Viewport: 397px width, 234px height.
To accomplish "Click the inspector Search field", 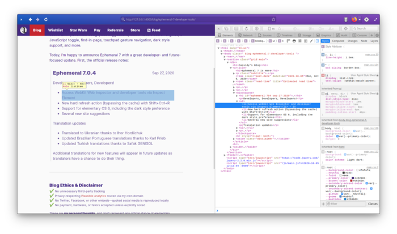I will coord(365,28).
